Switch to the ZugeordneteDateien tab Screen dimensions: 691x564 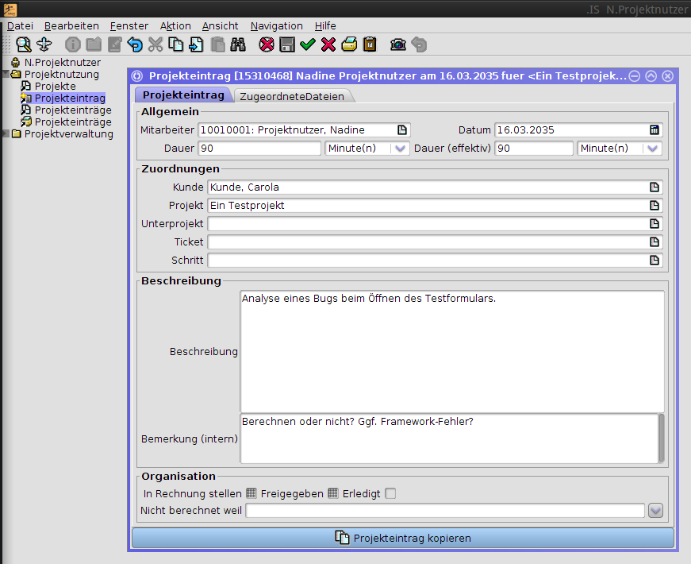pyautogui.click(x=294, y=95)
